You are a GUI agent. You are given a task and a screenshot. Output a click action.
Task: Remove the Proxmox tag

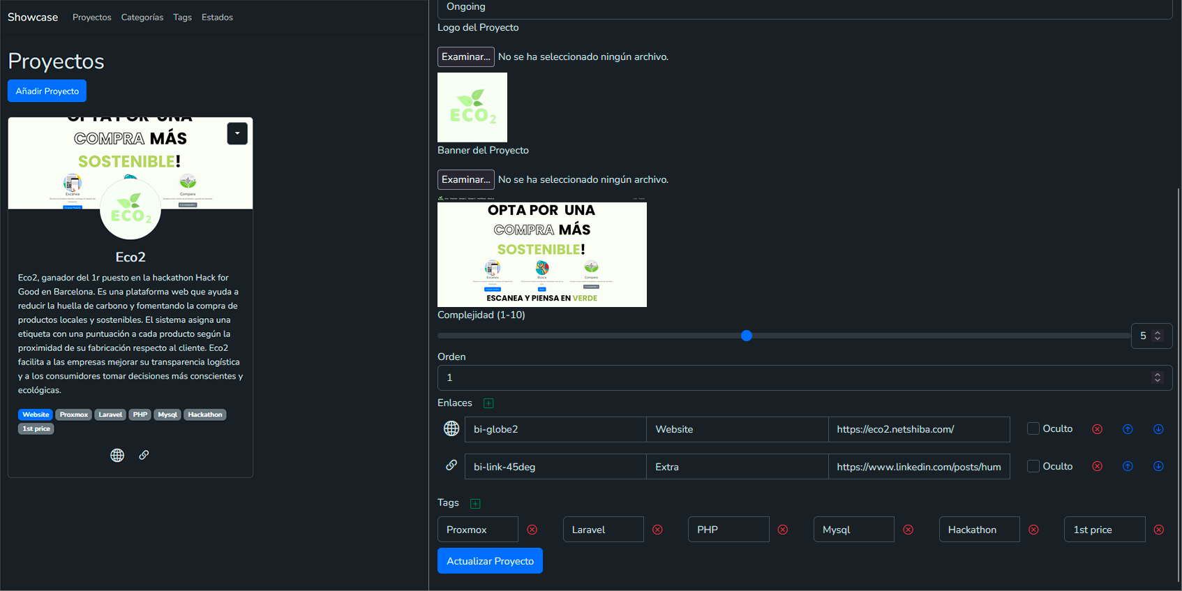(532, 530)
